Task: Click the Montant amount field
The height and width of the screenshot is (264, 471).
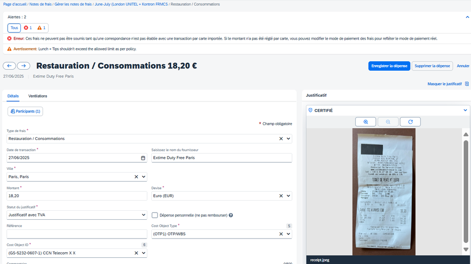Action: [x=77, y=196]
